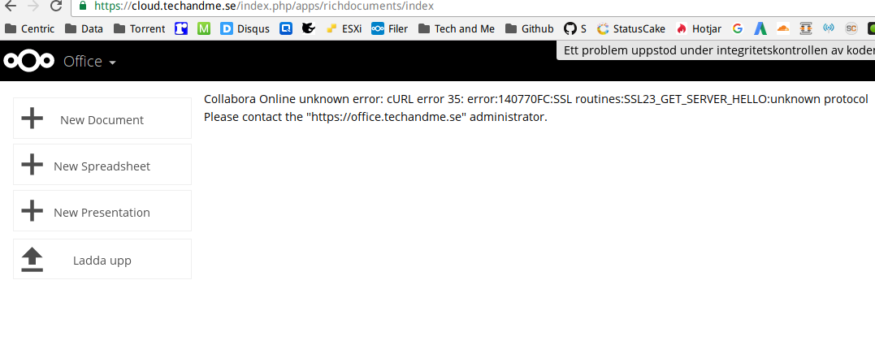Reload the page with browser refresh icon
This screenshot has height=345, width=875.
(55, 6)
